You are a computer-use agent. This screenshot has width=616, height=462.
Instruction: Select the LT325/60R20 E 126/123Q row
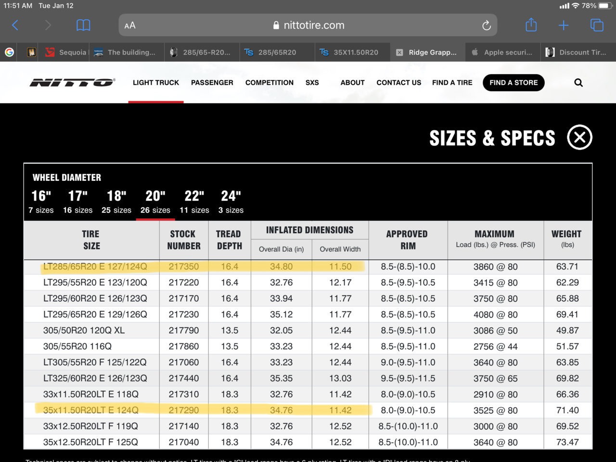click(x=308, y=378)
